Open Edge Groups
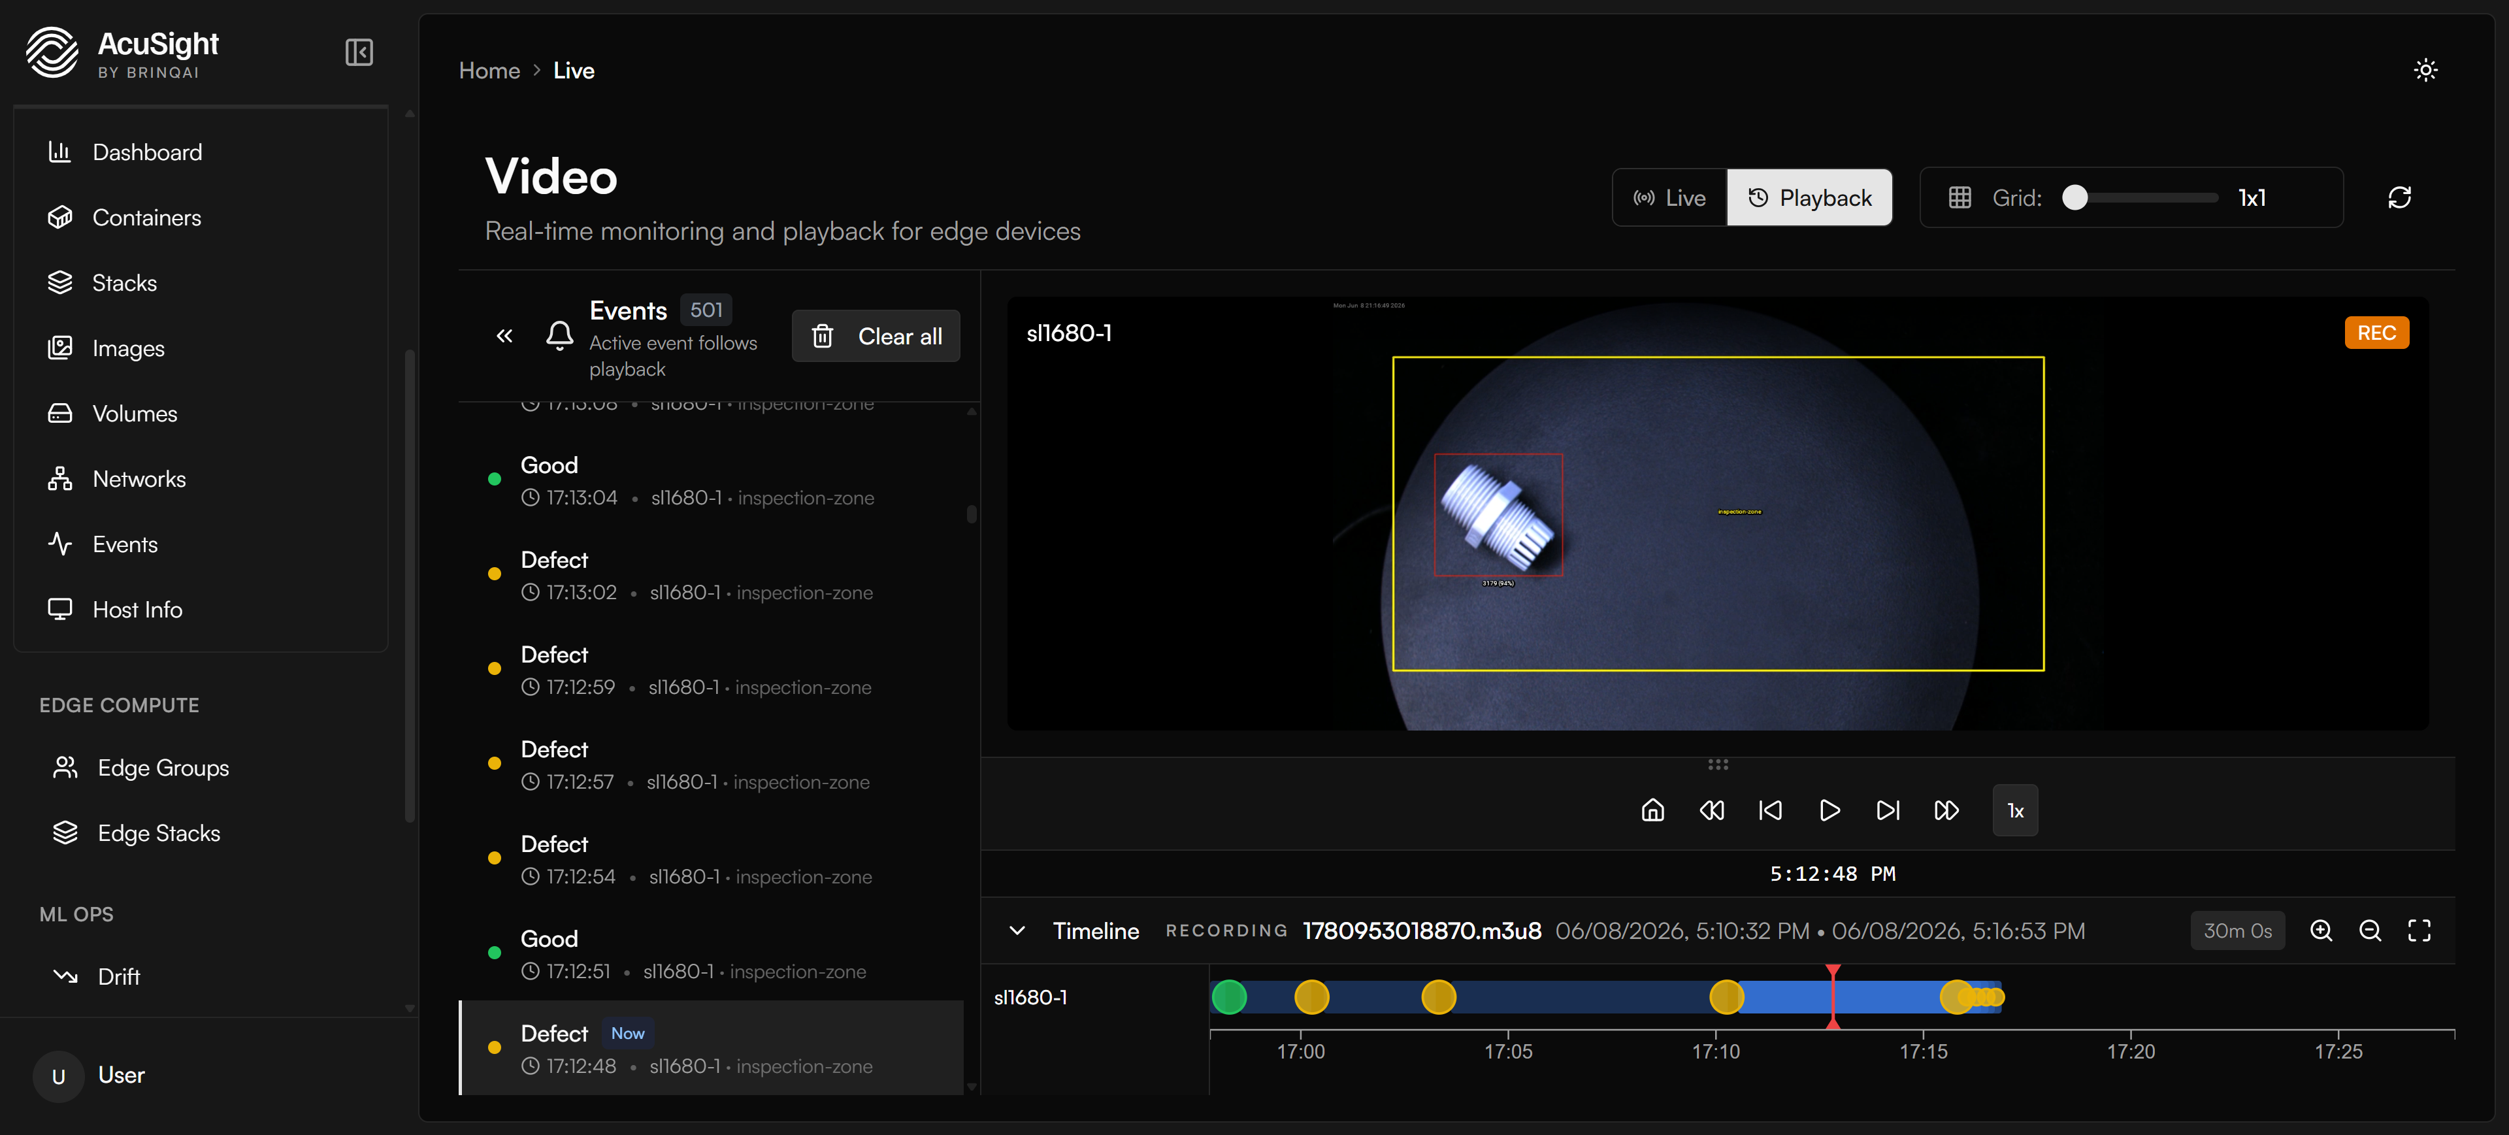This screenshot has height=1135, width=2509. pyautogui.click(x=201, y=768)
